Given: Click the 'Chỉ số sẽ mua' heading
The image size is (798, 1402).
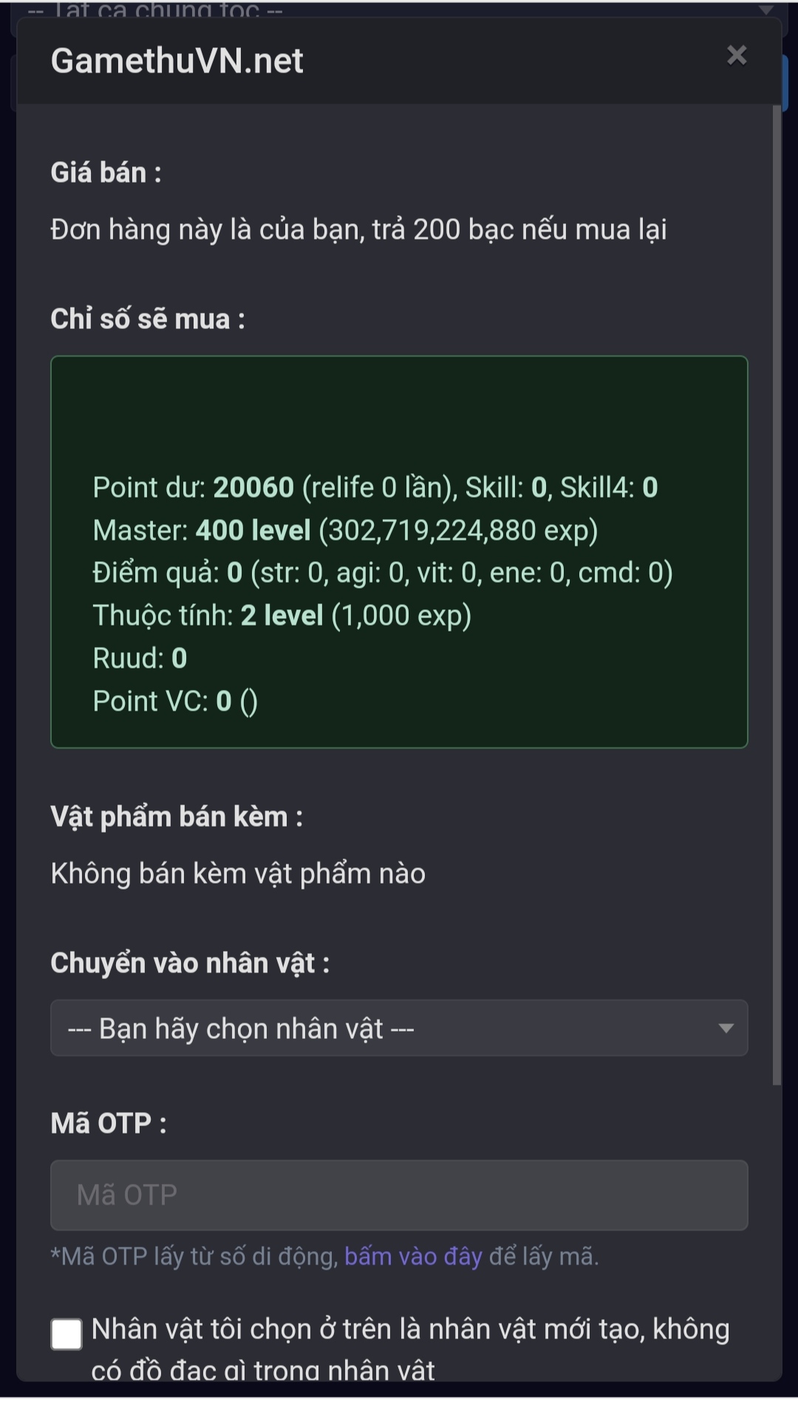Looking at the screenshot, I should 148,319.
